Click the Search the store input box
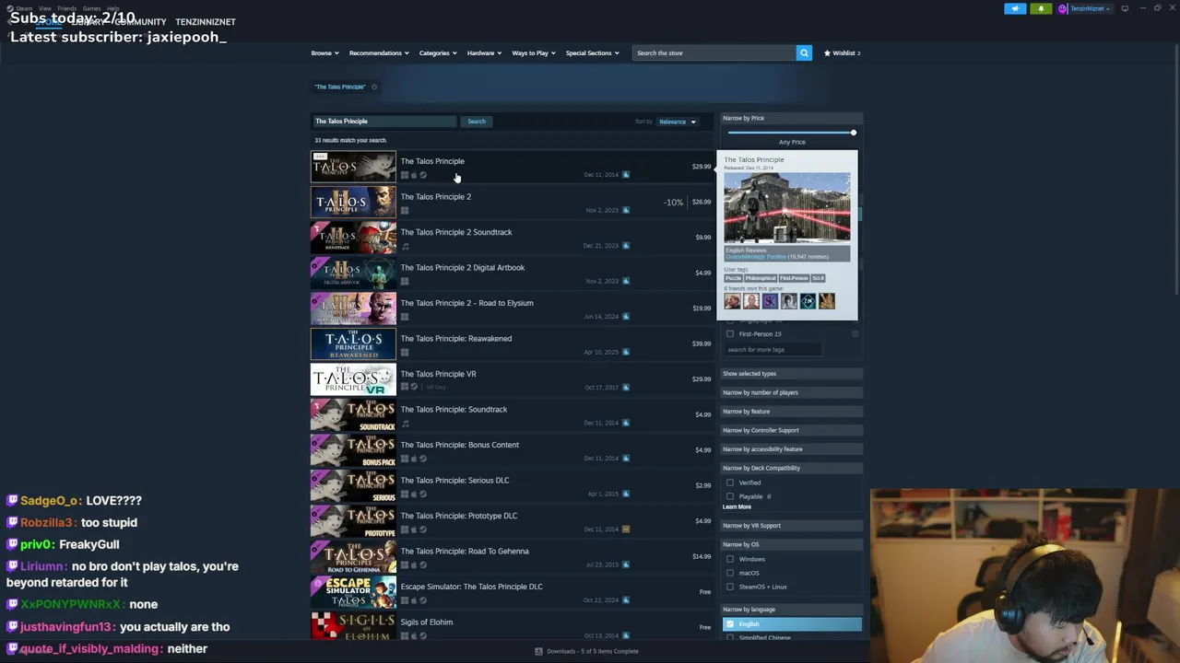Viewport: 1180px width, 663px height. [714, 52]
